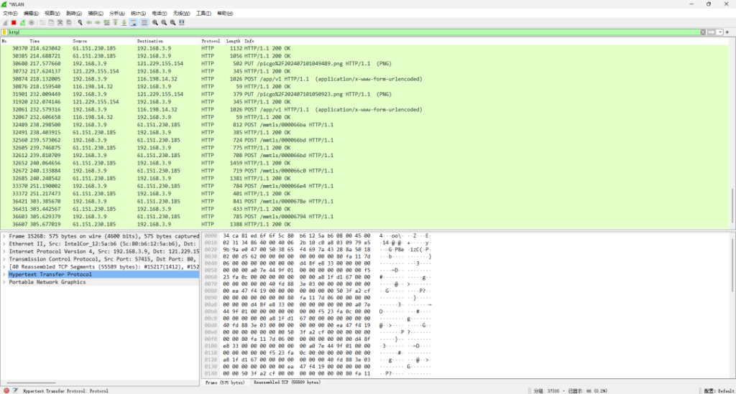Restart the current capture

click(22, 22)
